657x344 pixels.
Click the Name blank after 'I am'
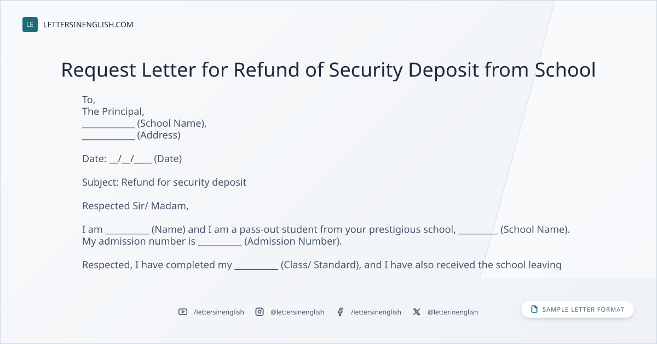click(127, 229)
